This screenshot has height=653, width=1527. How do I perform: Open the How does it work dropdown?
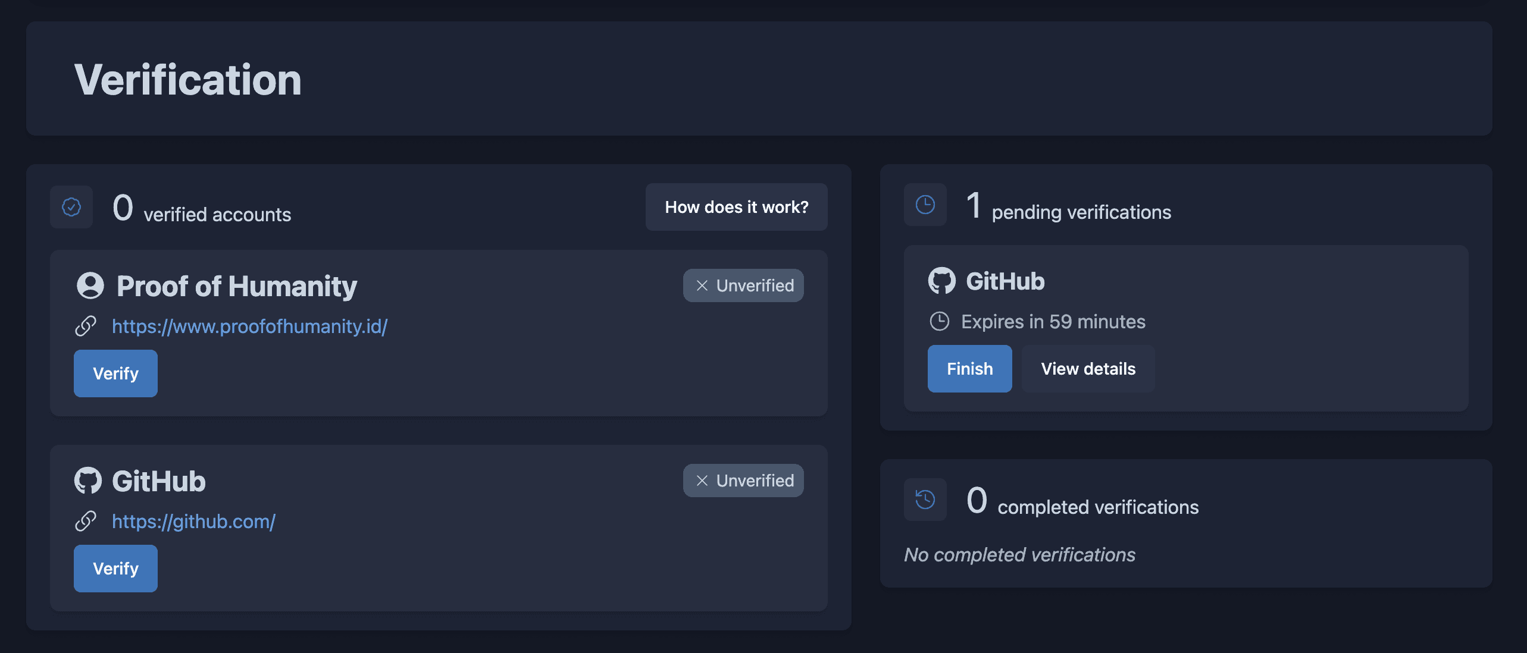tap(736, 206)
